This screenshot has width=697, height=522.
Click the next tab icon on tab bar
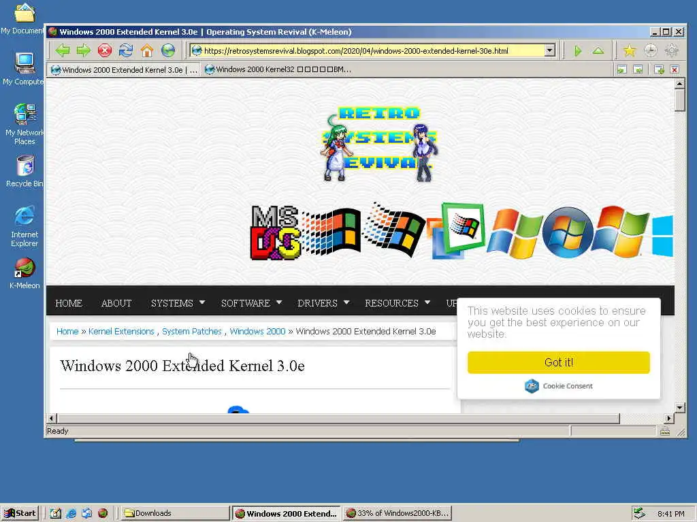638,70
